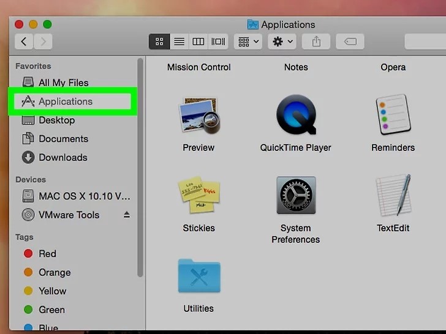Click the hard disk icon under Devices
The width and height of the screenshot is (446, 334).
[x=28, y=196]
